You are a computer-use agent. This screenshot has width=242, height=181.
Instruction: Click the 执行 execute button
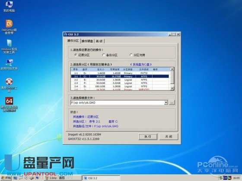148,137
